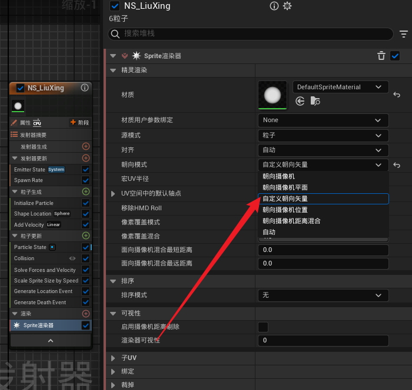Open the 材质用户参数绑定 None dropdown
412x390 pixels.
tap(323, 120)
